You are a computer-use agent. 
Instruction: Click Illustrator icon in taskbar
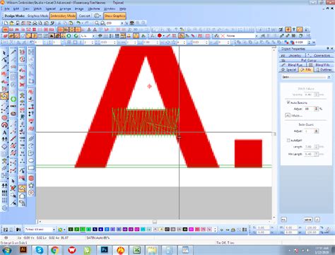[x=23, y=249]
